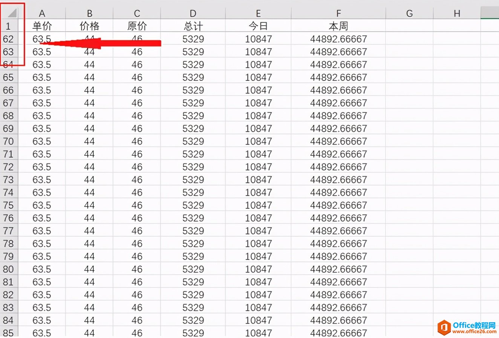This screenshot has height=338, width=499.
Task: Select column F header
Action: 338,13
